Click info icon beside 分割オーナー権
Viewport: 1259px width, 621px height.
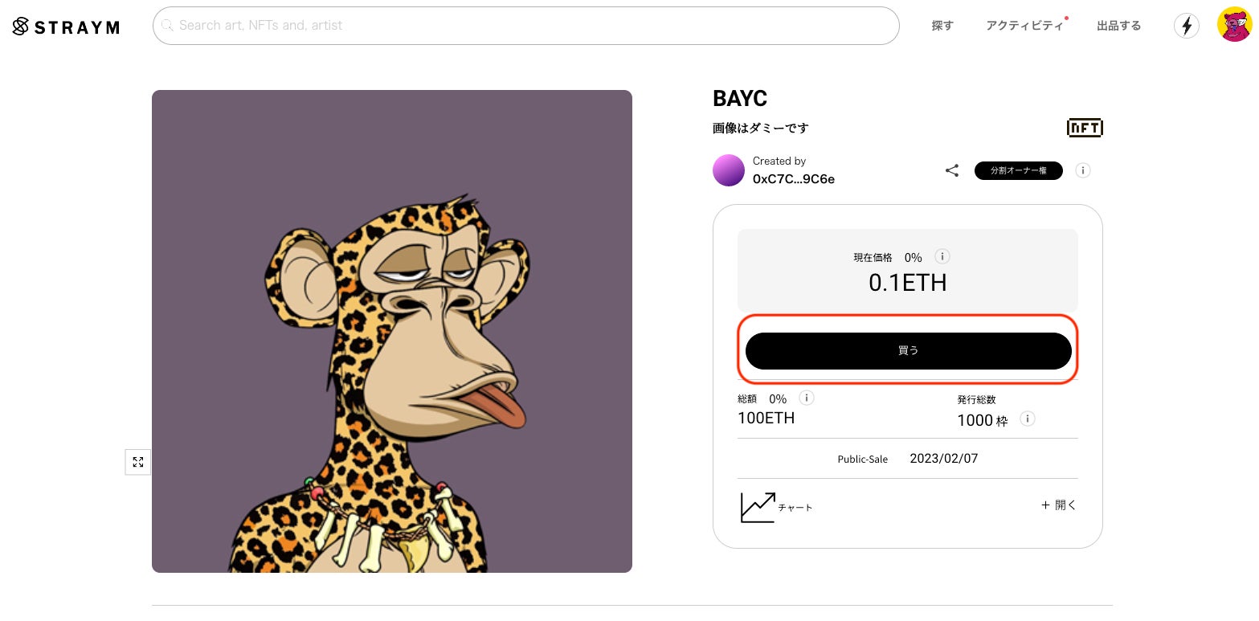pyautogui.click(x=1083, y=170)
